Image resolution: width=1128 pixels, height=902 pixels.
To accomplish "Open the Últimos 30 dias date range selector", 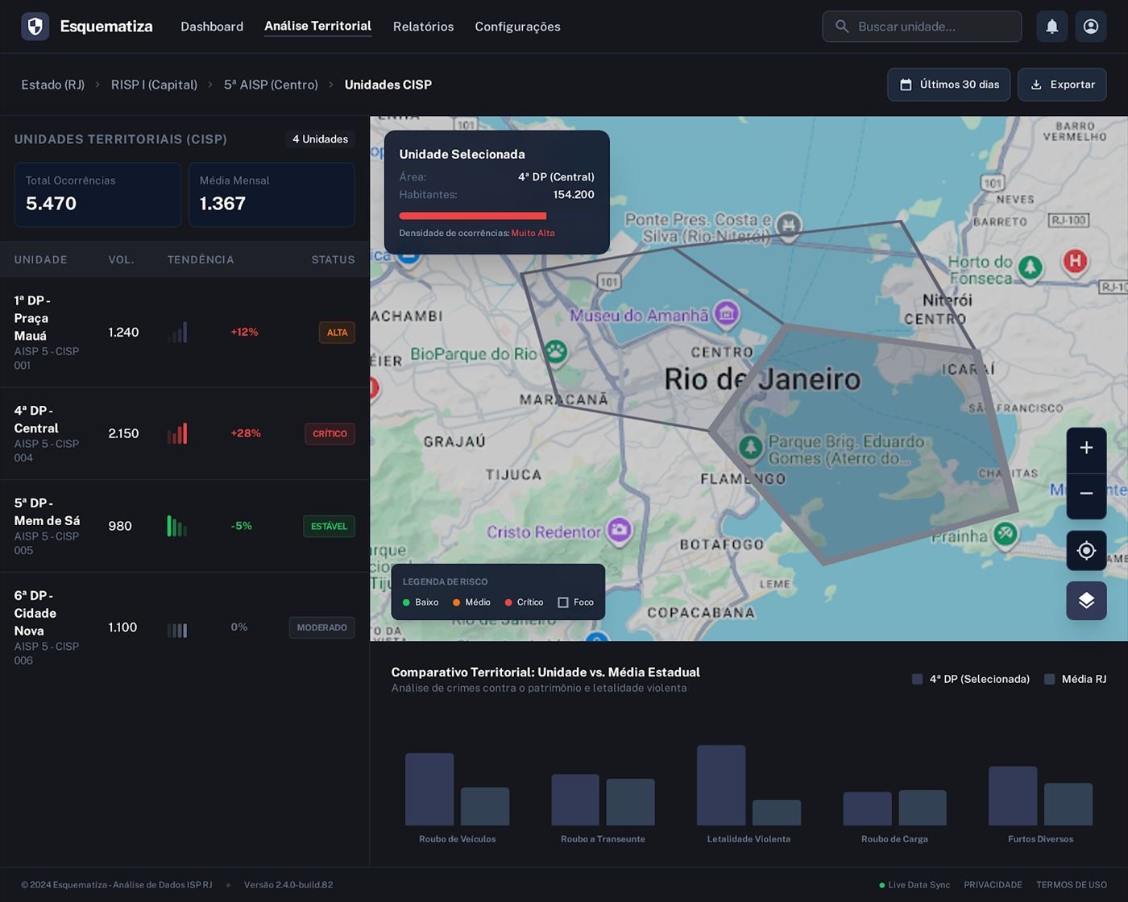I will (x=949, y=85).
